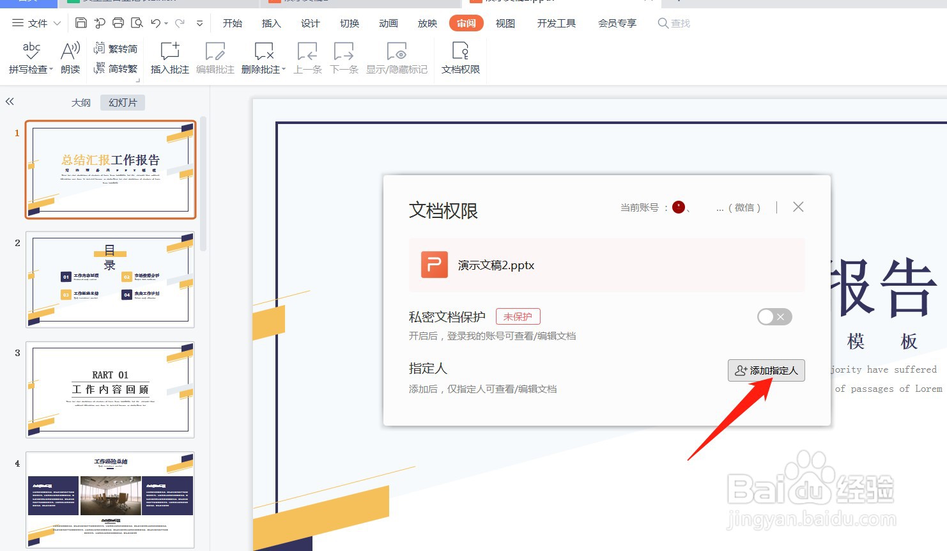Switch to the 开始 ribbon tab

tap(233, 23)
